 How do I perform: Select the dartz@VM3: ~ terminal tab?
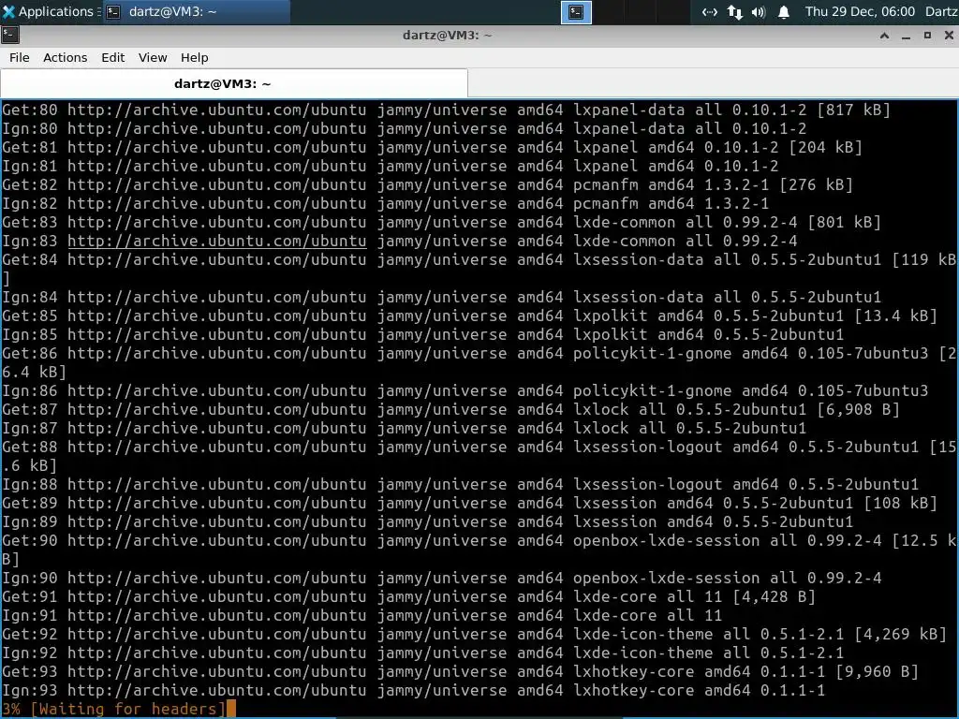click(x=233, y=83)
